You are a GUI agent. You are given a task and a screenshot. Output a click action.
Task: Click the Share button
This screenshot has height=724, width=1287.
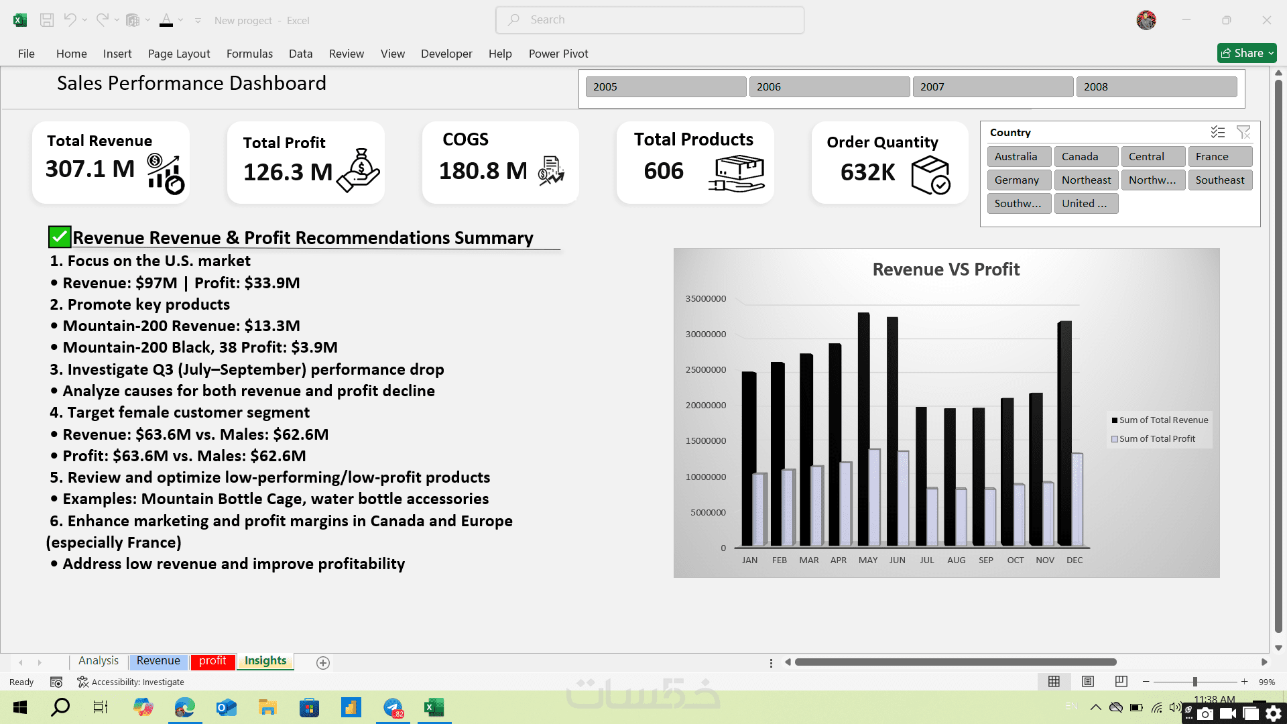[1241, 53]
